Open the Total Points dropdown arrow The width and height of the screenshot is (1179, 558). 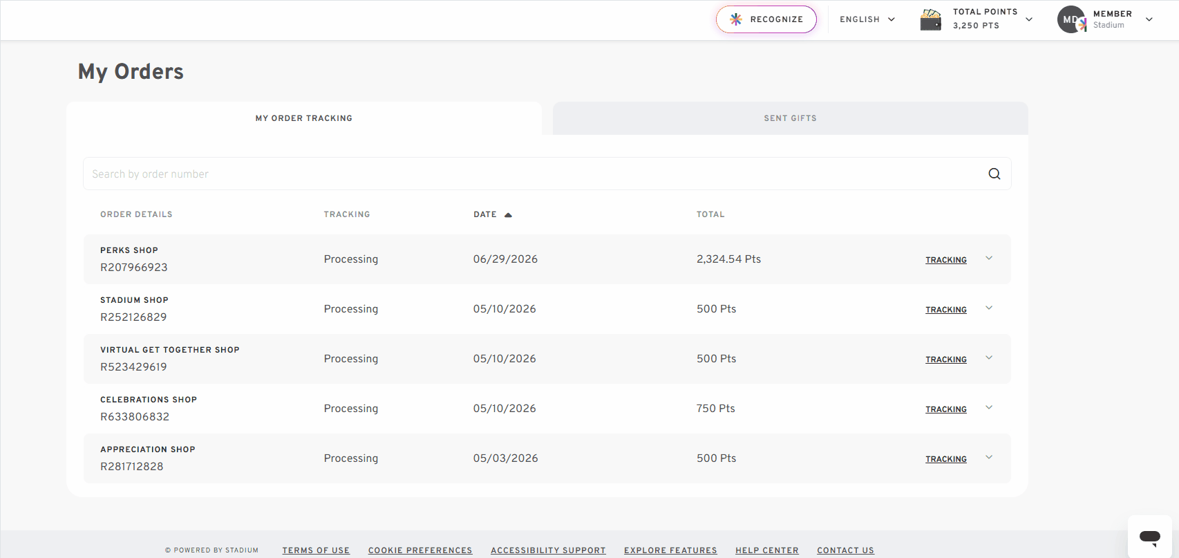(1029, 19)
